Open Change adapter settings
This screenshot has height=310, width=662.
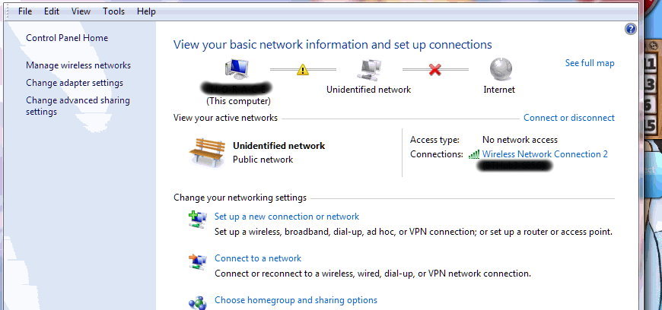(x=75, y=83)
